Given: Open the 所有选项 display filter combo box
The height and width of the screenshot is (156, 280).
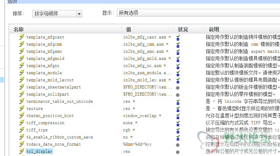Looking at the screenshot, I should pyautogui.click(x=199, y=13).
